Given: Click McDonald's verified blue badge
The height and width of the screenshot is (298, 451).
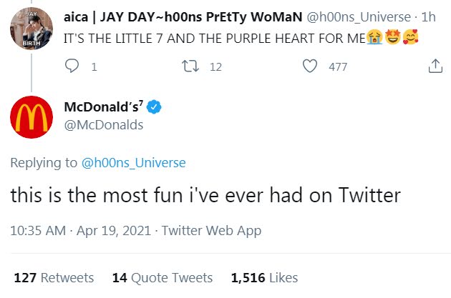Looking at the screenshot, I should click(x=155, y=107).
